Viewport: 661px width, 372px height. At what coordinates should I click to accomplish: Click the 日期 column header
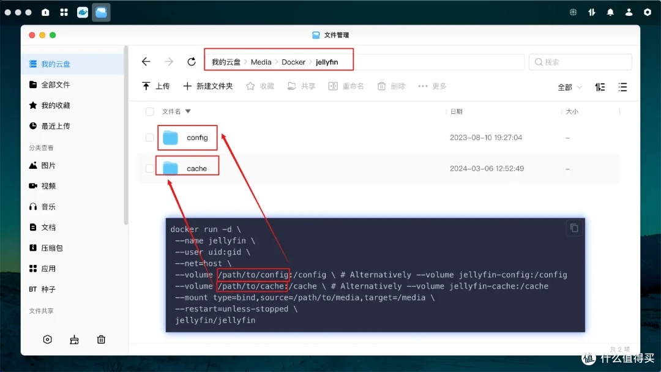click(457, 111)
